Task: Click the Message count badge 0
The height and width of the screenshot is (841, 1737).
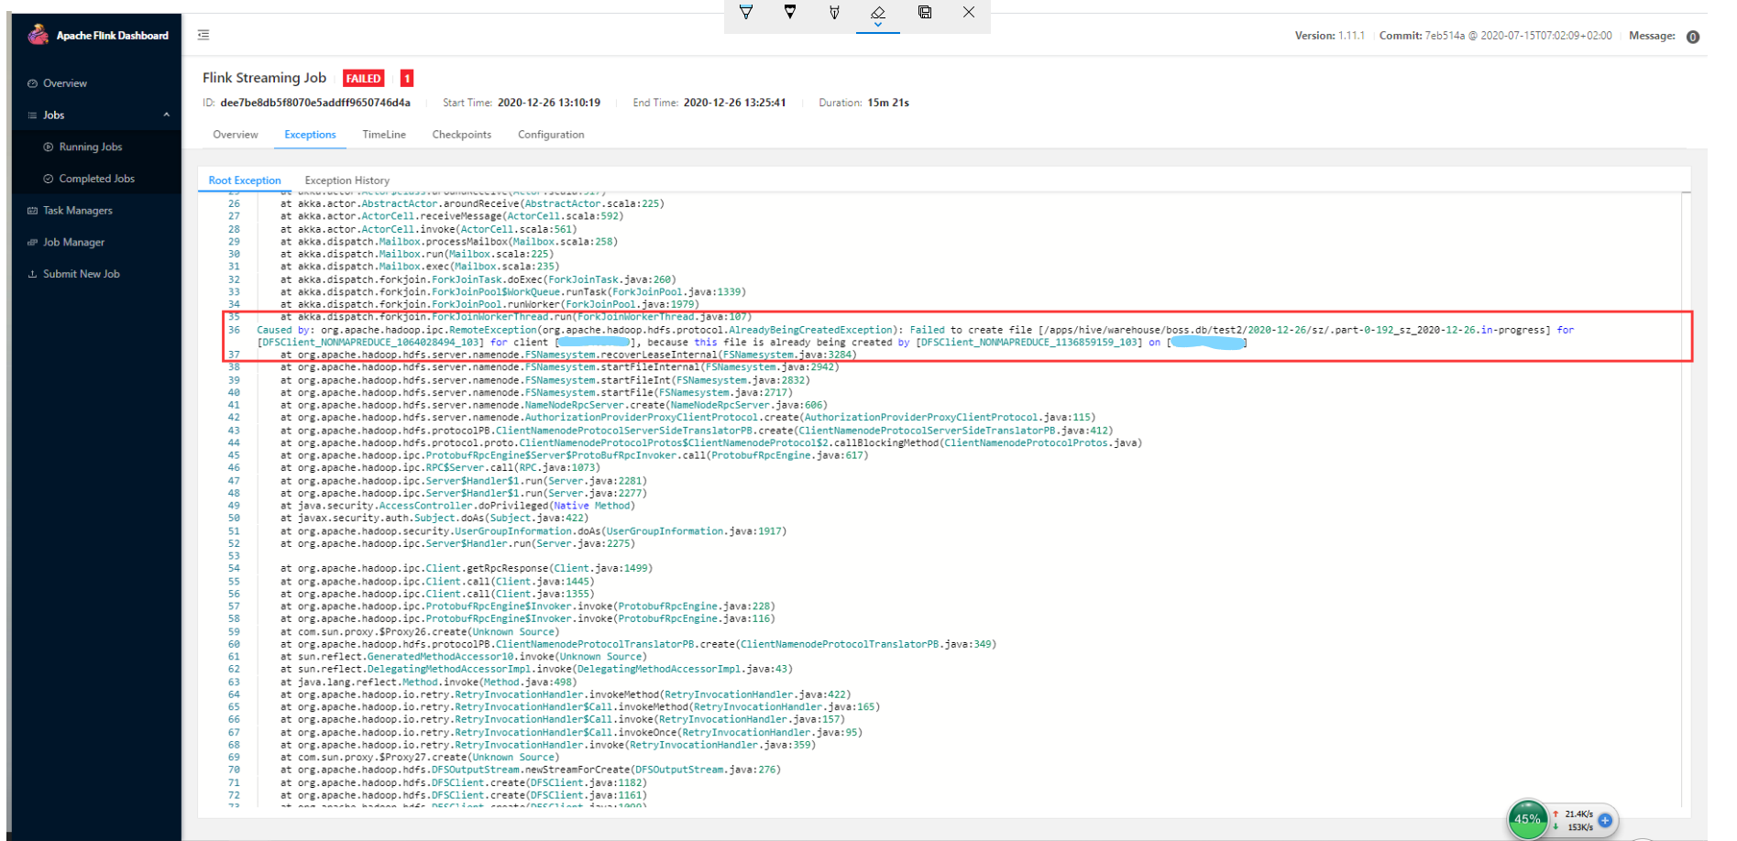Action: [x=1693, y=37]
